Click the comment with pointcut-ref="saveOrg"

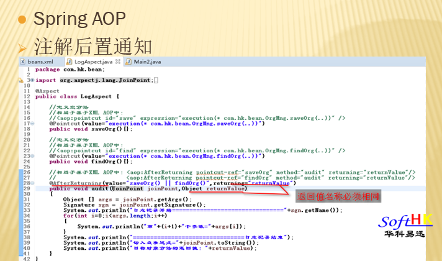pos(232,172)
